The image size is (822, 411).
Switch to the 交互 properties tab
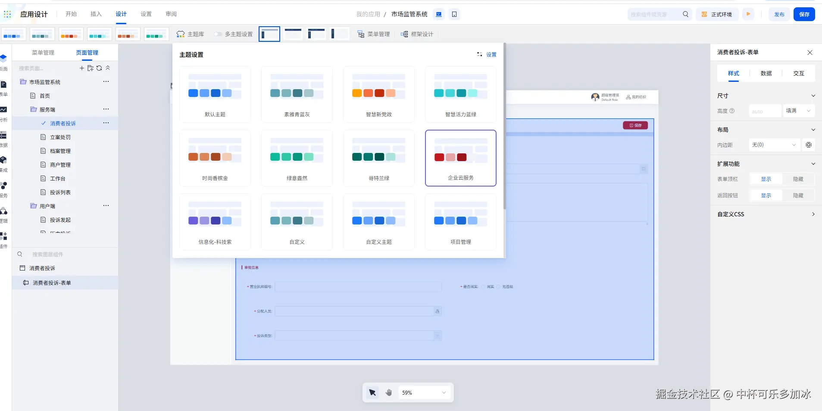click(799, 73)
